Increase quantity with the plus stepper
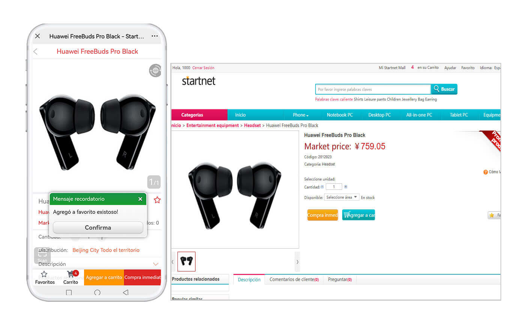529x322 pixels. coord(346,187)
